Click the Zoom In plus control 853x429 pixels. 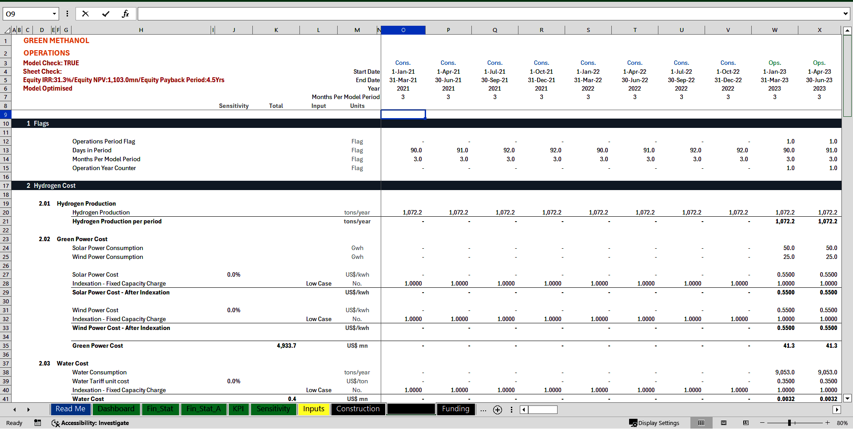(827, 423)
